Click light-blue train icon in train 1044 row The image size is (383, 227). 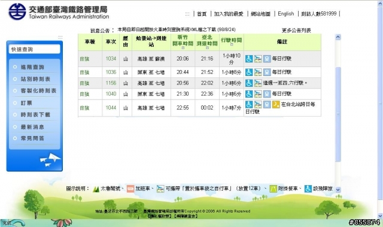click(x=267, y=104)
